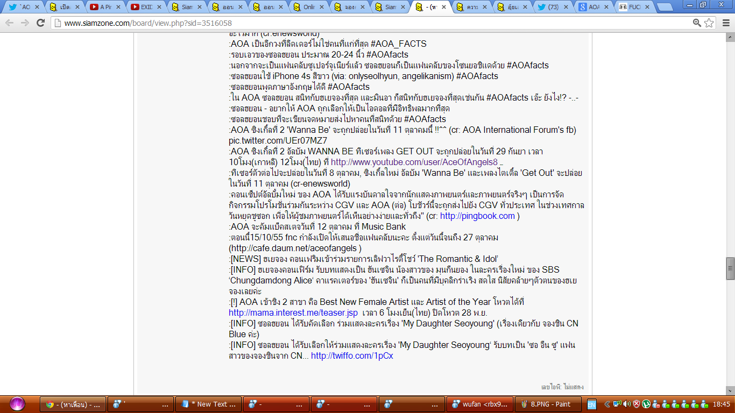Go back with the browser back arrow
The height and width of the screenshot is (413, 735).
[x=10, y=23]
